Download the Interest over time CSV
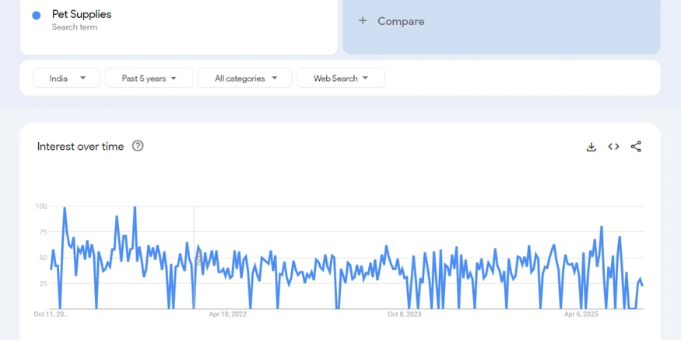This screenshot has height=340, width=681. click(591, 147)
